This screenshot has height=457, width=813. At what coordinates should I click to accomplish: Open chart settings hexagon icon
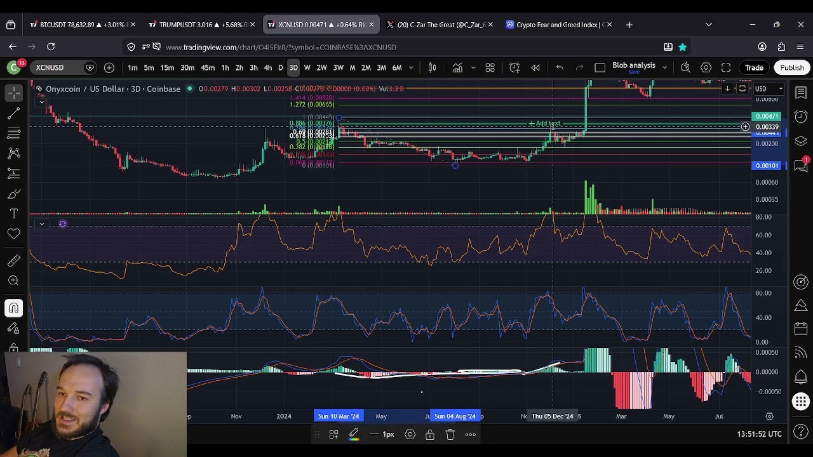coord(706,68)
